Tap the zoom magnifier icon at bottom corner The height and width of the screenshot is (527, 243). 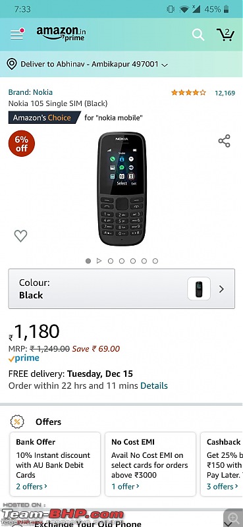point(232,517)
